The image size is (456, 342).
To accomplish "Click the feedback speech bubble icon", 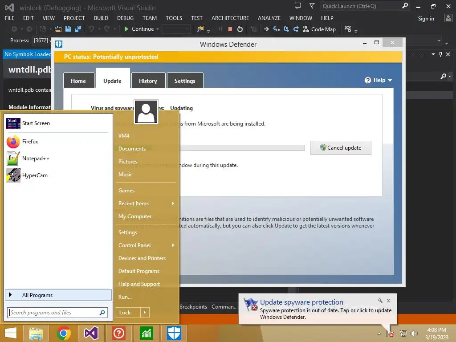I will (298, 5).
